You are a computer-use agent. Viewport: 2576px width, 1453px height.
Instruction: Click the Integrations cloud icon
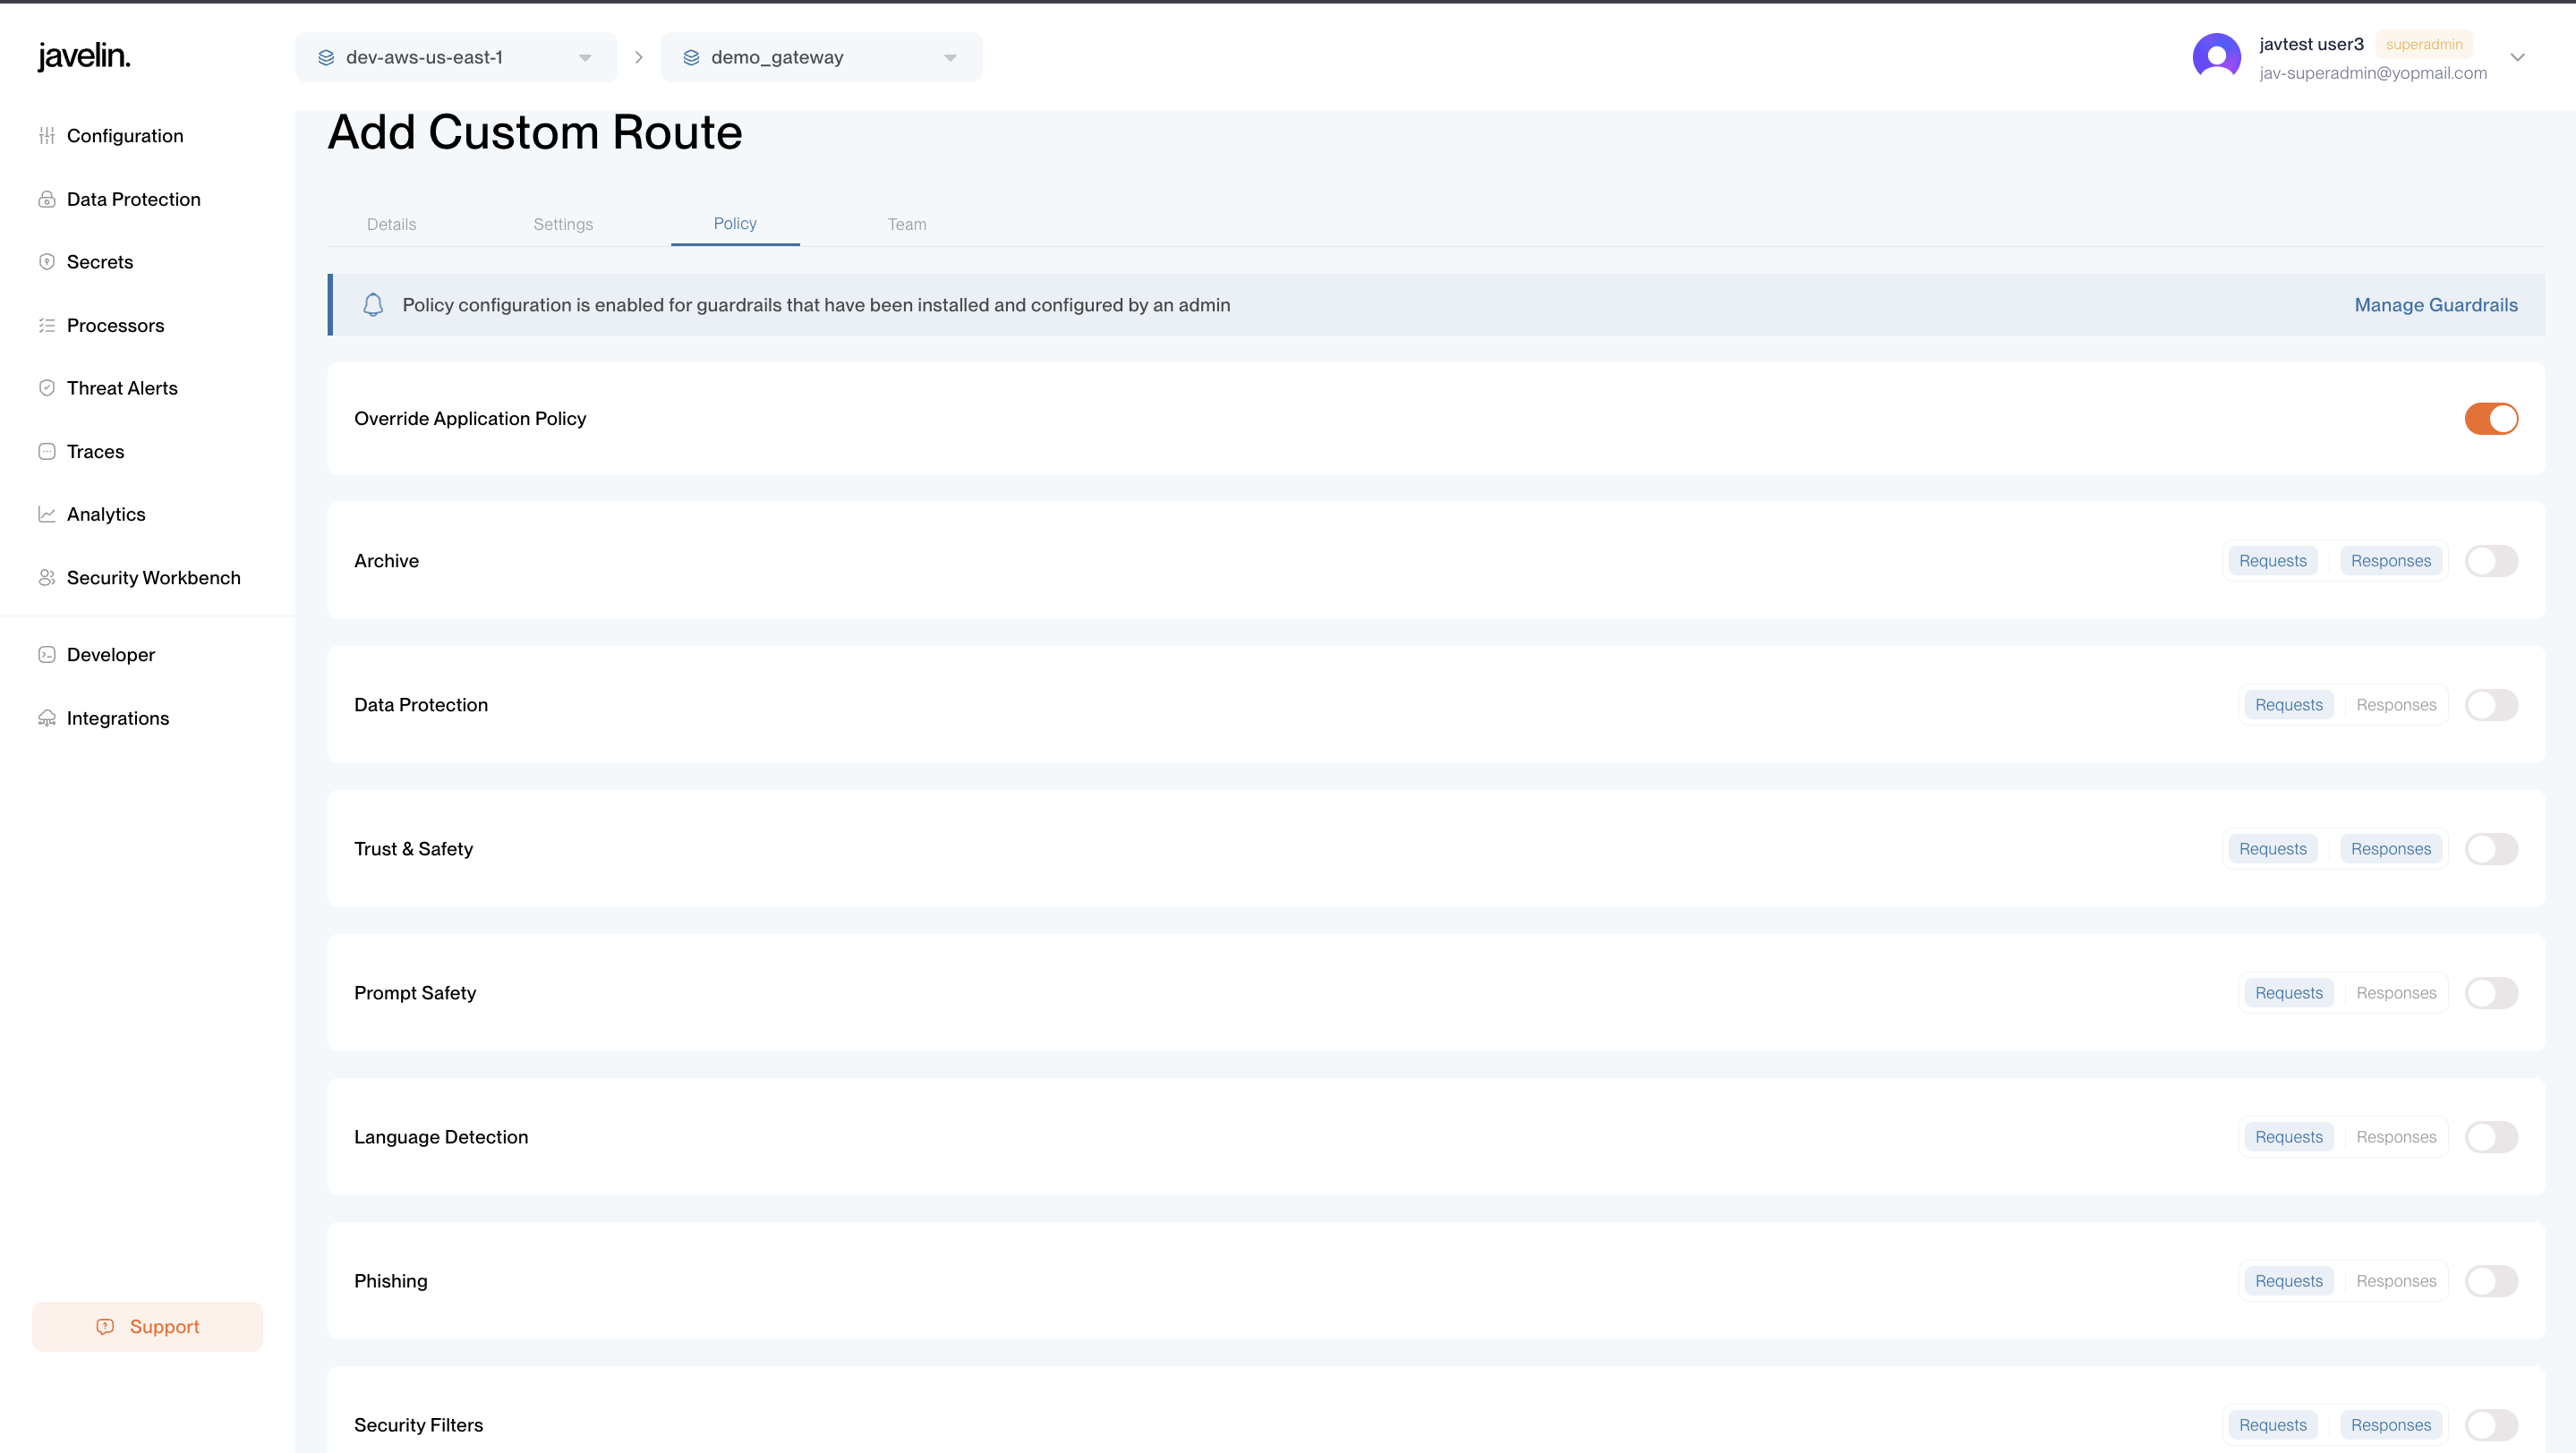point(47,718)
